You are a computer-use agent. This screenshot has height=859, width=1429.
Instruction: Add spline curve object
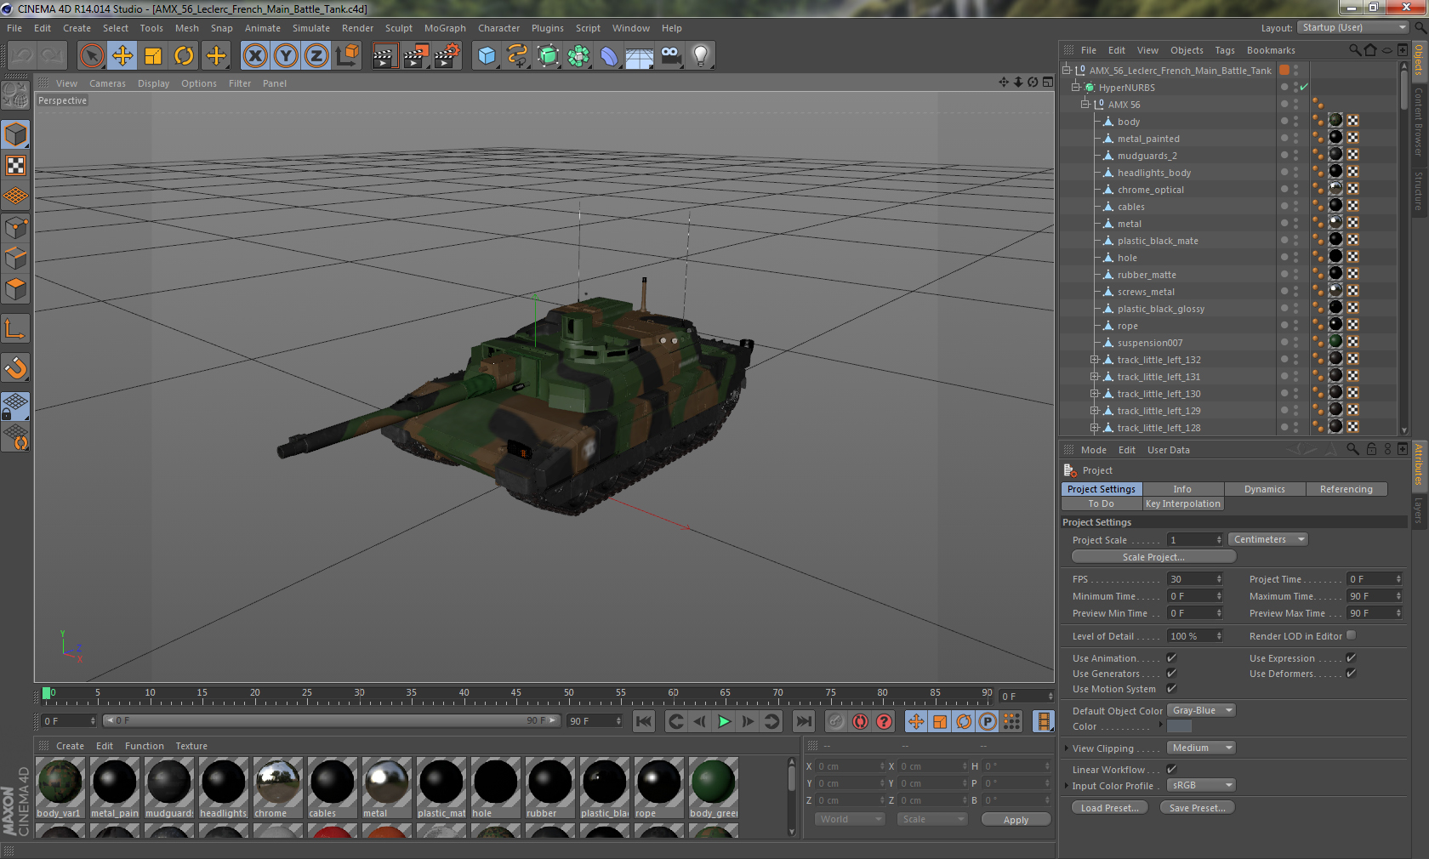tap(517, 56)
